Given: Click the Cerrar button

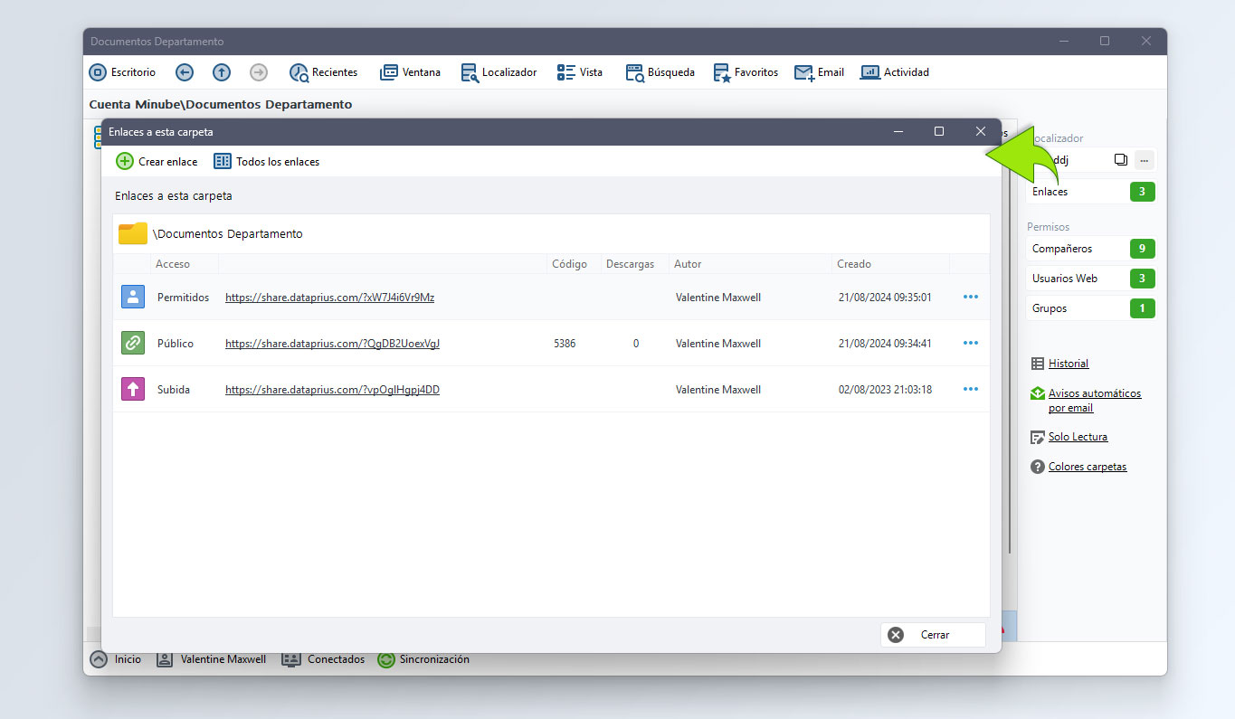Looking at the screenshot, I should 933,635.
